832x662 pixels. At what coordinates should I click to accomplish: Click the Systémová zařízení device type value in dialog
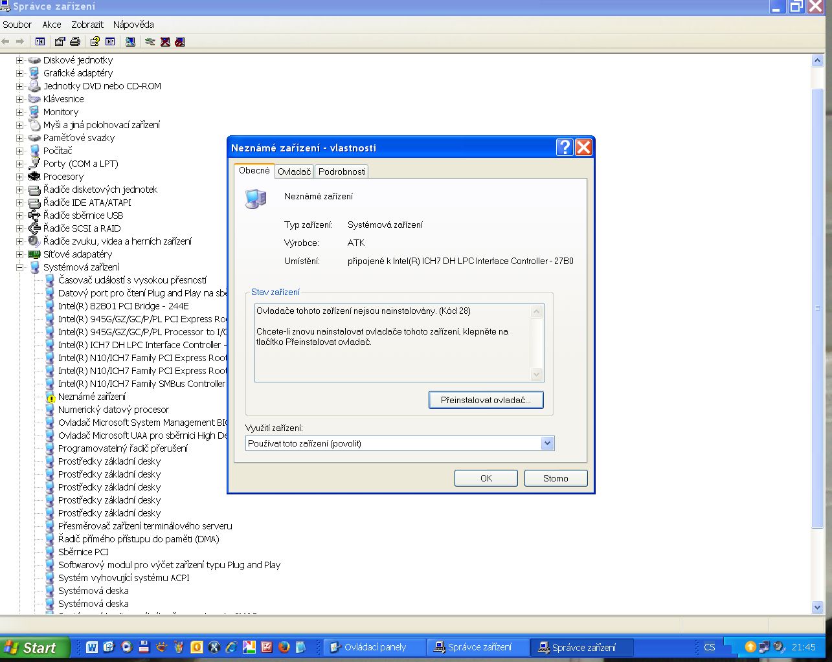[385, 225]
